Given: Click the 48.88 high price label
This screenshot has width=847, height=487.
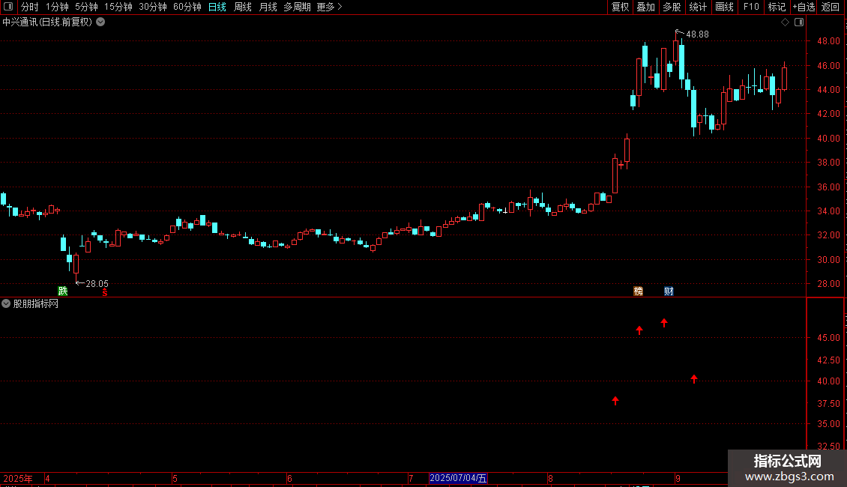Looking at the screenshot, I should (x=697, y=34).
